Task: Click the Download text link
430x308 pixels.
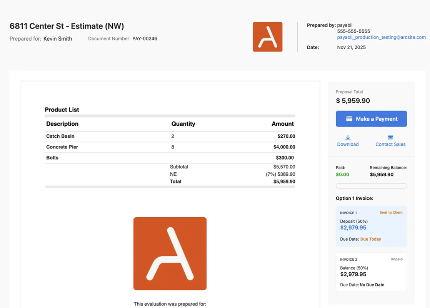Action: pos(348,145)
